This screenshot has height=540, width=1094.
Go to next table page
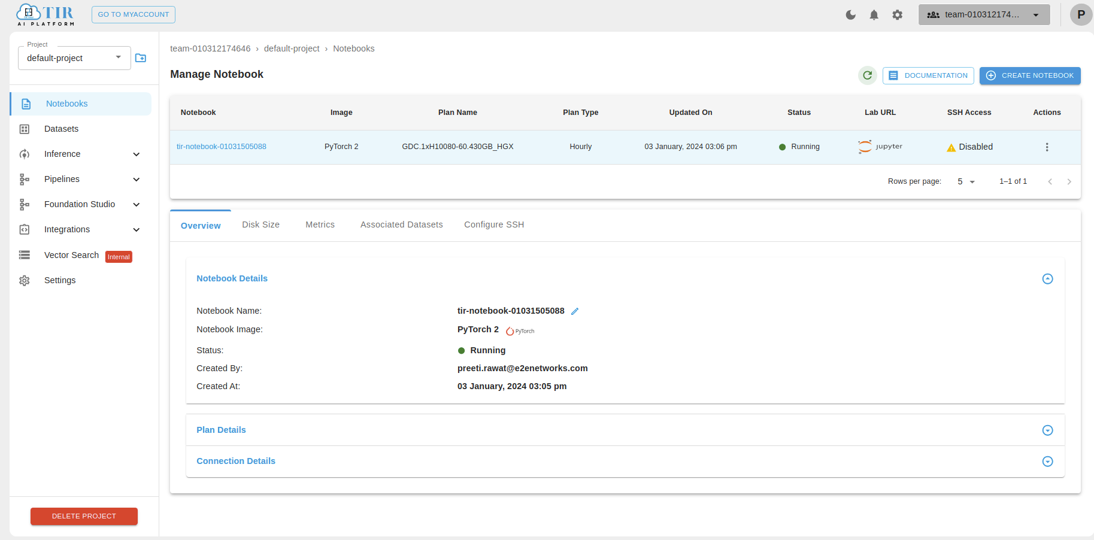coord(1069,181)
